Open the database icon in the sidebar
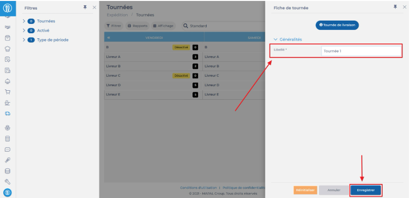 pyautogui.click(x=8, y=171)
